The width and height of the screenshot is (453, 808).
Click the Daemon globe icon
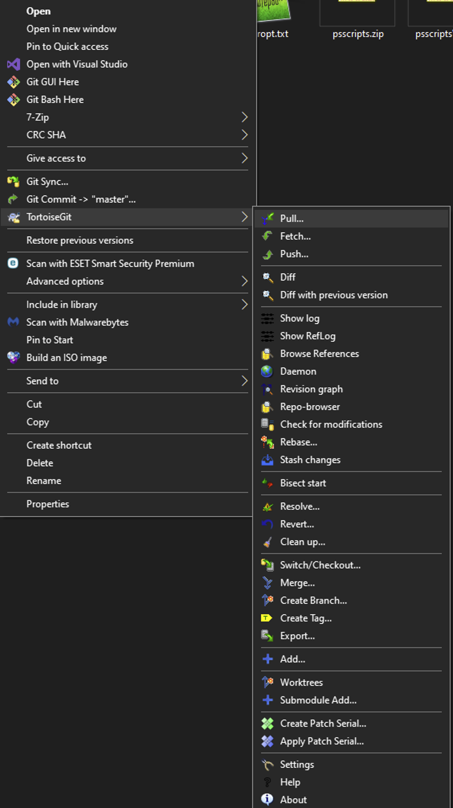click(267, 371)
